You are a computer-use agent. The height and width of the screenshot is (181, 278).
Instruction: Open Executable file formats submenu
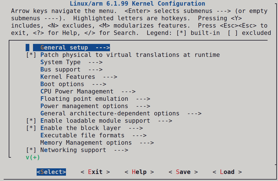coord(93,135)
